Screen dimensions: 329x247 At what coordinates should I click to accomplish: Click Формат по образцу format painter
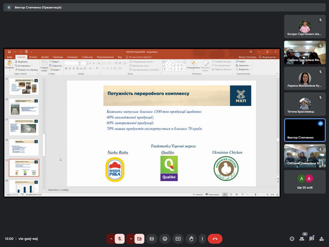(27, 70)
